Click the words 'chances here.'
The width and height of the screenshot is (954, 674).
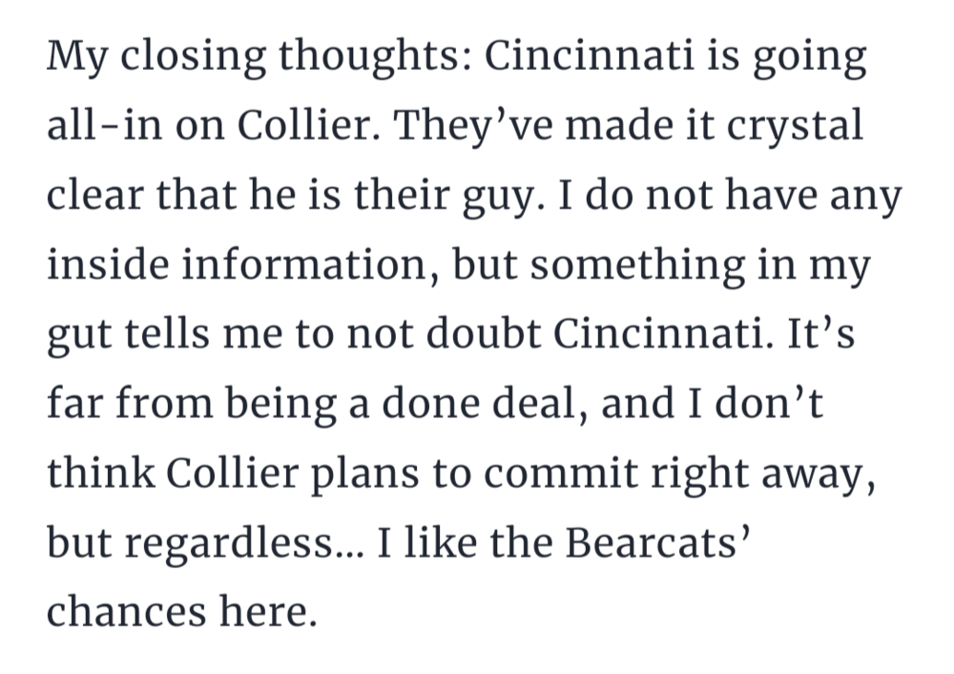[x=182, y=612]
